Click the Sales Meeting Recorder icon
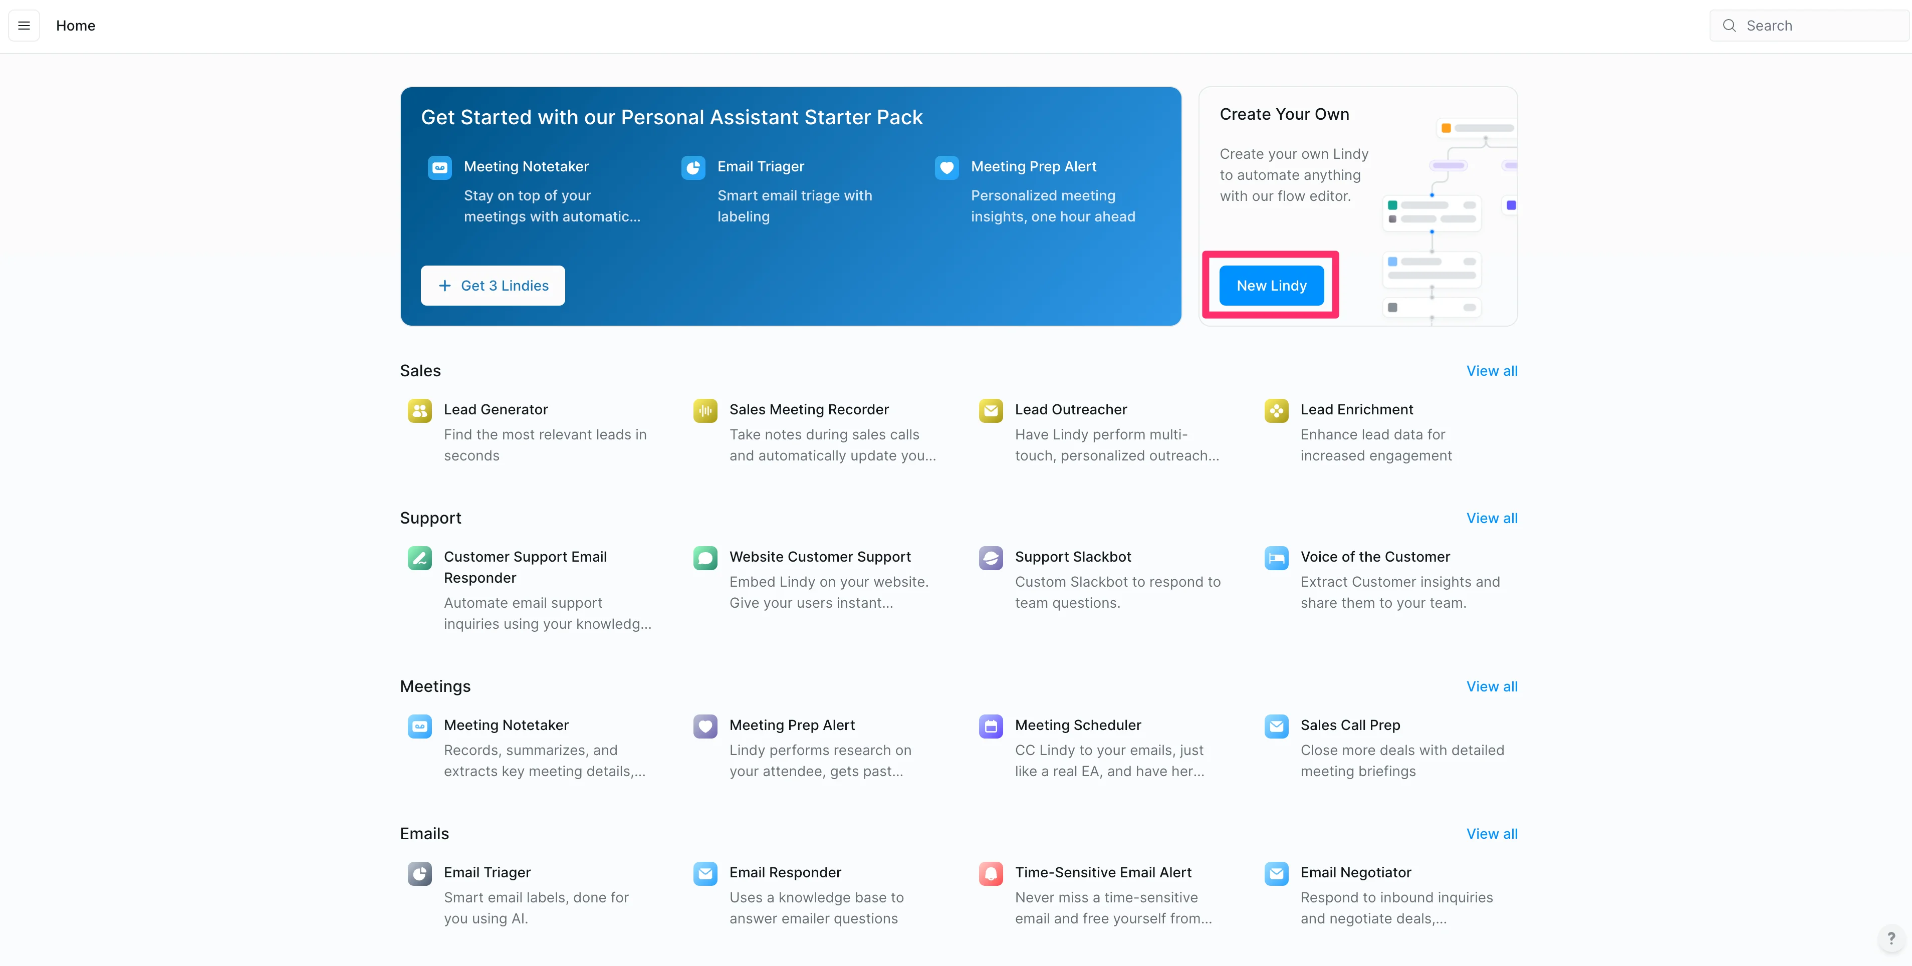 point(705,410)
